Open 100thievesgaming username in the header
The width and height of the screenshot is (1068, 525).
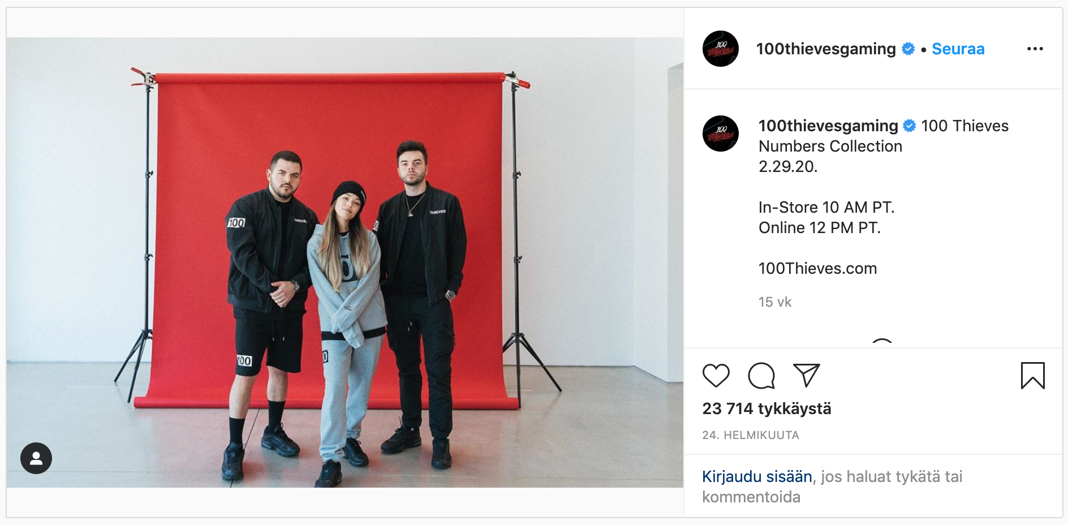[826, 49]
